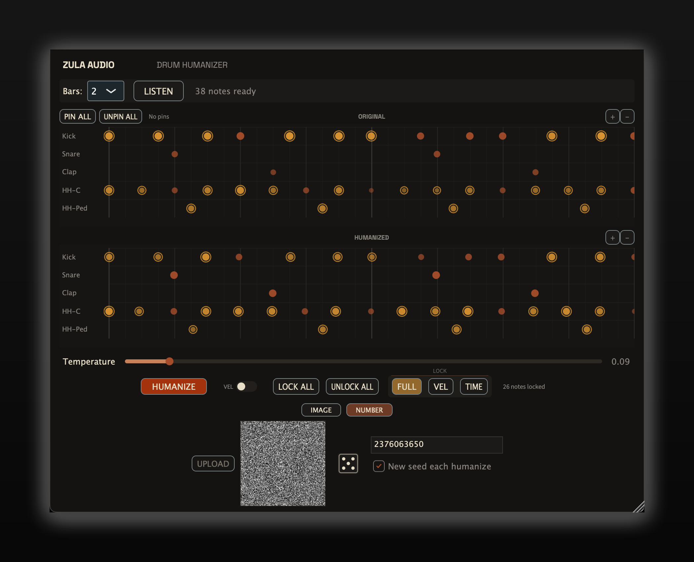Select the first Snare note in Humanized
The height and width of the screenshot is (562, 694).
174,275
